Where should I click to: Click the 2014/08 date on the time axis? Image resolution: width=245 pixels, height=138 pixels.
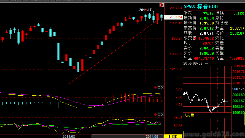pos(69,136)
